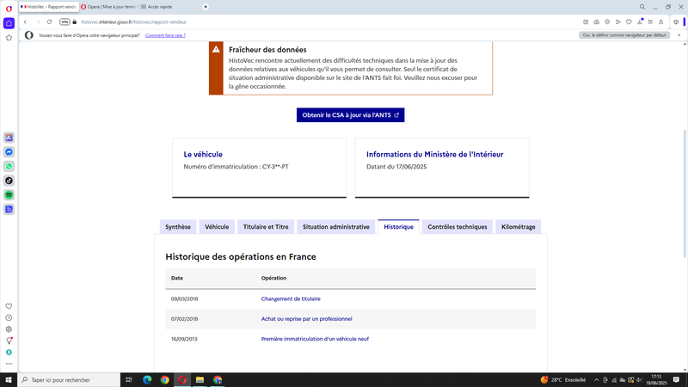
Task: Open the Windows notification center icon
Action: pyautogui.click(x=676, y=380)
